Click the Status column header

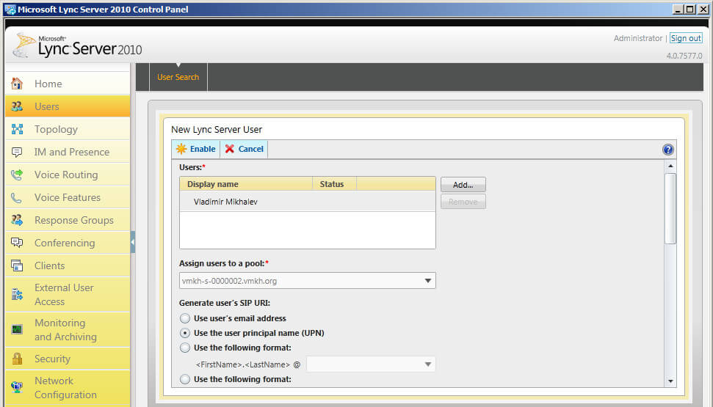[334, 184]
